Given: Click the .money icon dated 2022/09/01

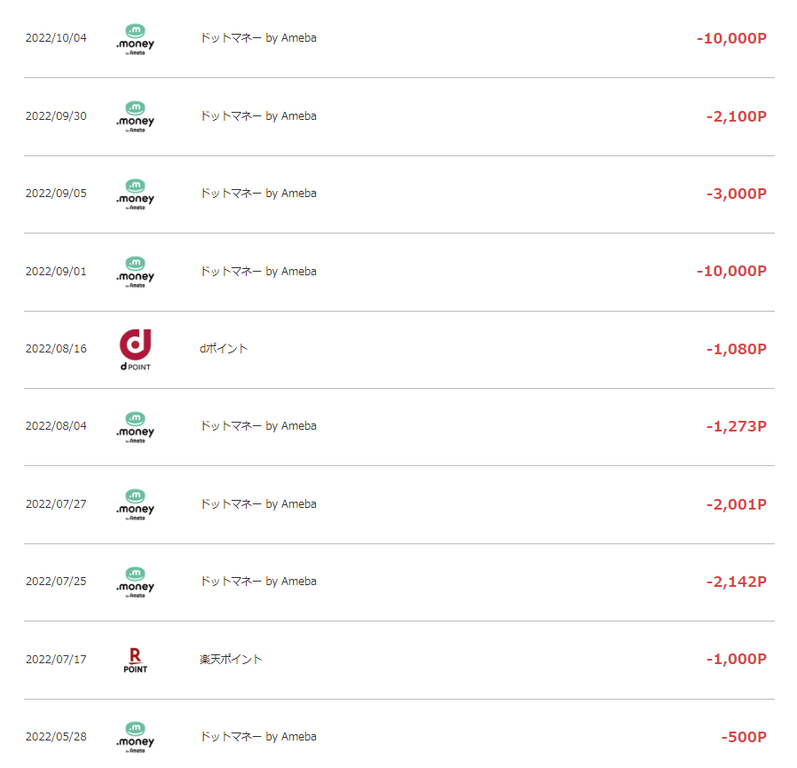Looking at the screenshot, I should [x=135, y=273].
